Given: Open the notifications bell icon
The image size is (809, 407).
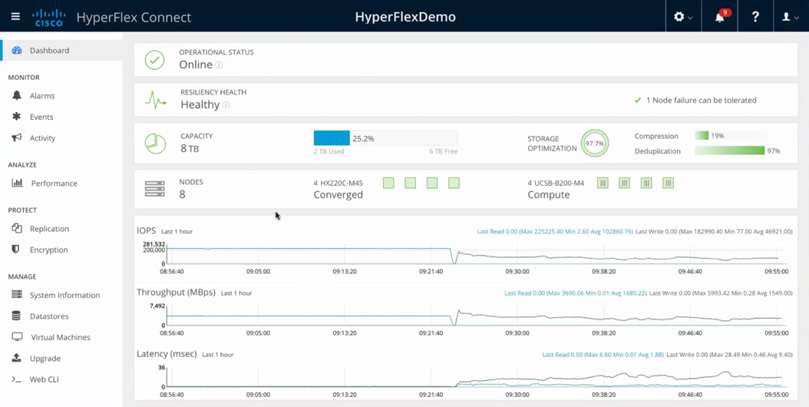Looking at the screenshot, I should tap(719, 17).
